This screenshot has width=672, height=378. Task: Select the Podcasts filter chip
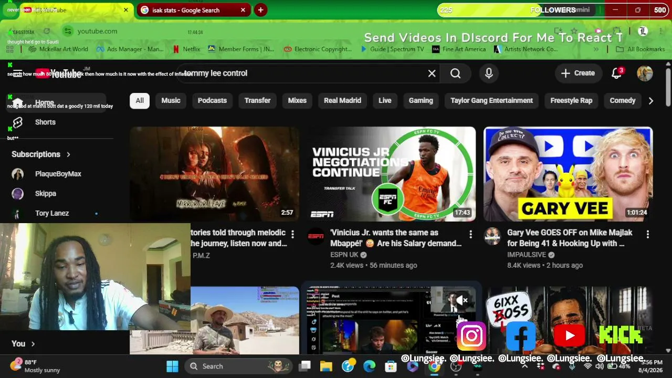point(212,101)
